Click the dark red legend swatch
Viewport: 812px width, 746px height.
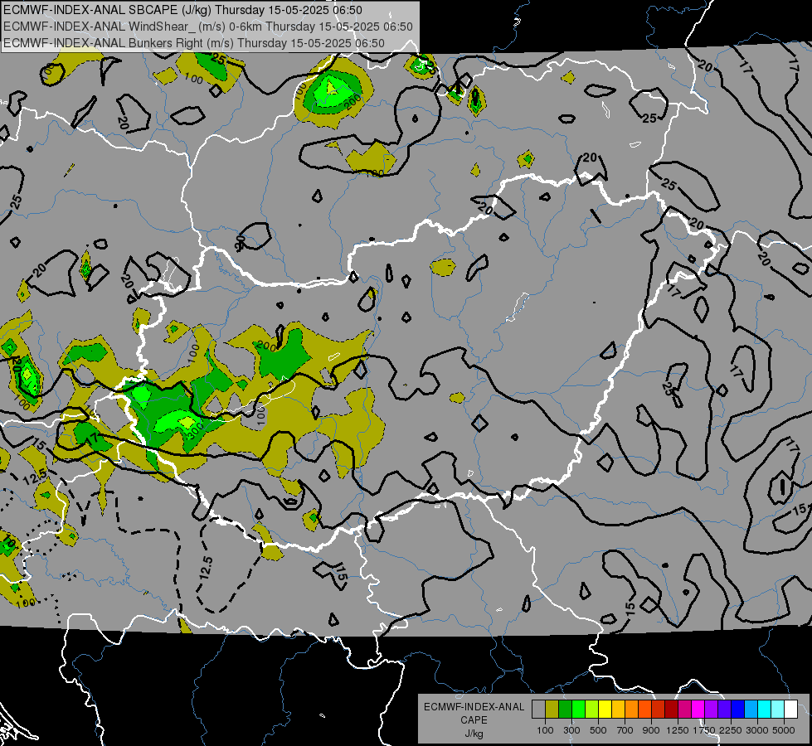click(x=672, y=709)
